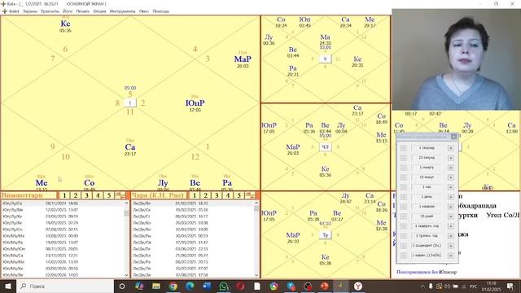Select Vimshottari dasha level 3
This screenshot has height=293, width=521.
(x=87, y=195)
